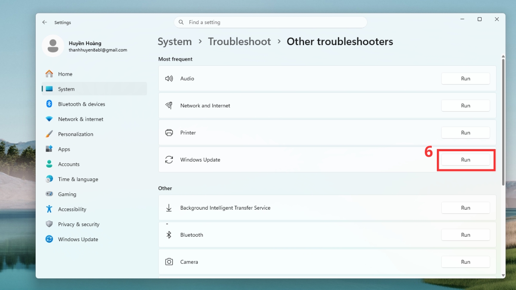This screenshot has width=516, height=290.
Task: Click the Camera icon in troubleshooter list
Action: [169, 262]
